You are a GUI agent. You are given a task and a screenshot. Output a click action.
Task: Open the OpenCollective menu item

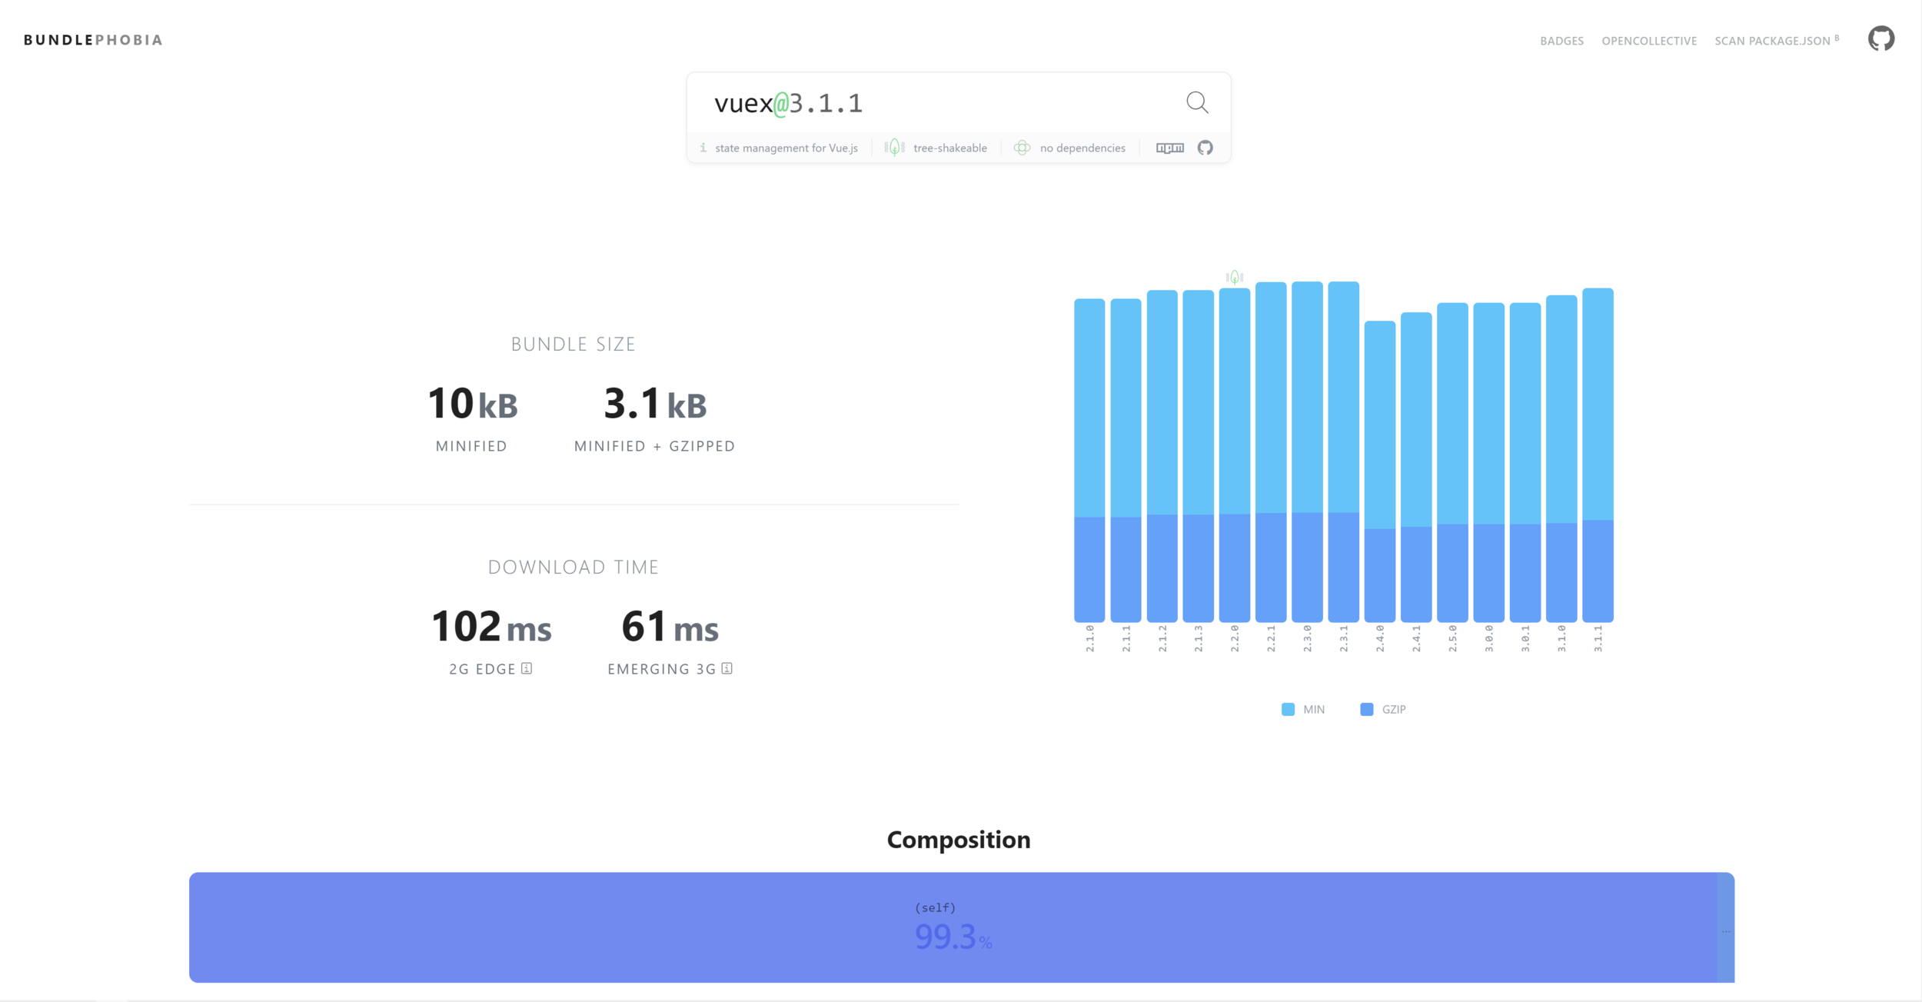1649,41
